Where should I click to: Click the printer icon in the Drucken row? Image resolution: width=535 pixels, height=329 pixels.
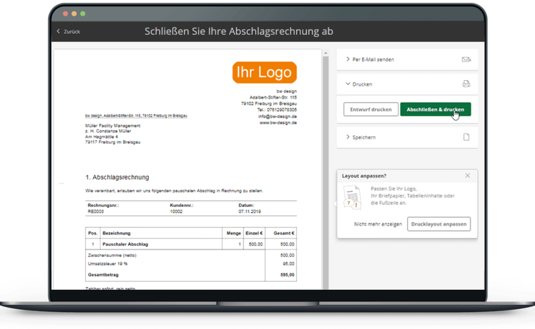[x=466, y=84]
